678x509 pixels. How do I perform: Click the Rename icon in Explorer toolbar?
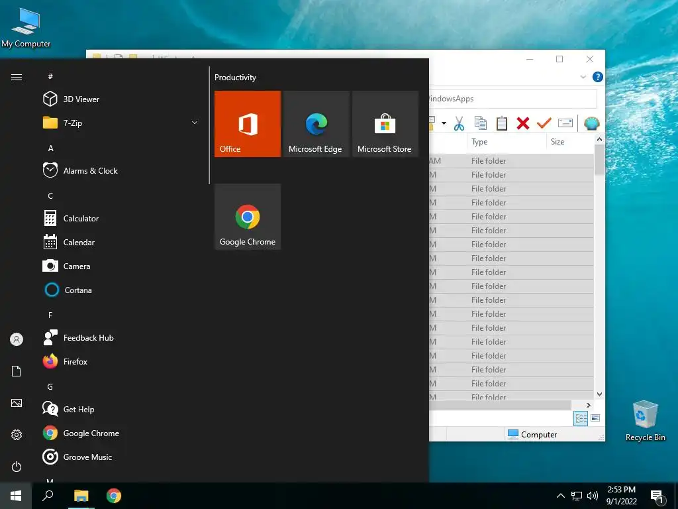click(x=565, y=123)
